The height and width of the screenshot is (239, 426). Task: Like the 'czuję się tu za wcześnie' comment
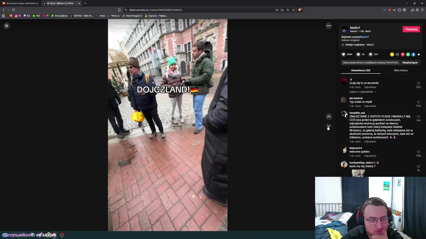tap(418, 83)
